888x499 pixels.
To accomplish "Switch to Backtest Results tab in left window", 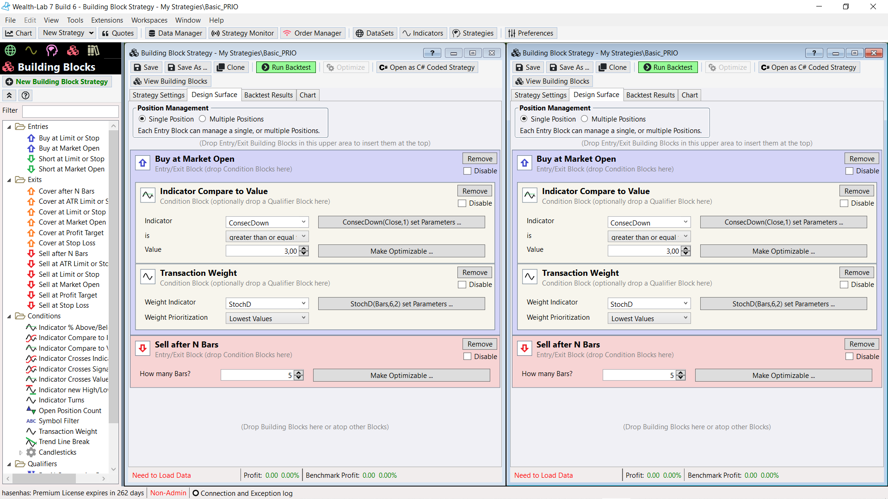I will [x=268, y=95].
